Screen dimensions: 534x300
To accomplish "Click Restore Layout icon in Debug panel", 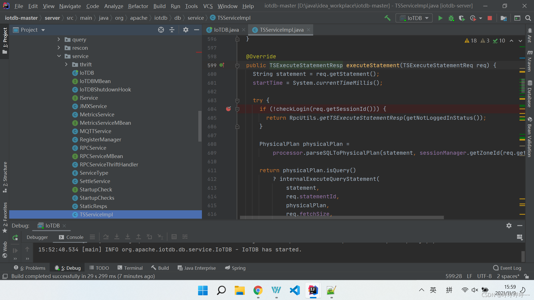I will pos(520,237).
